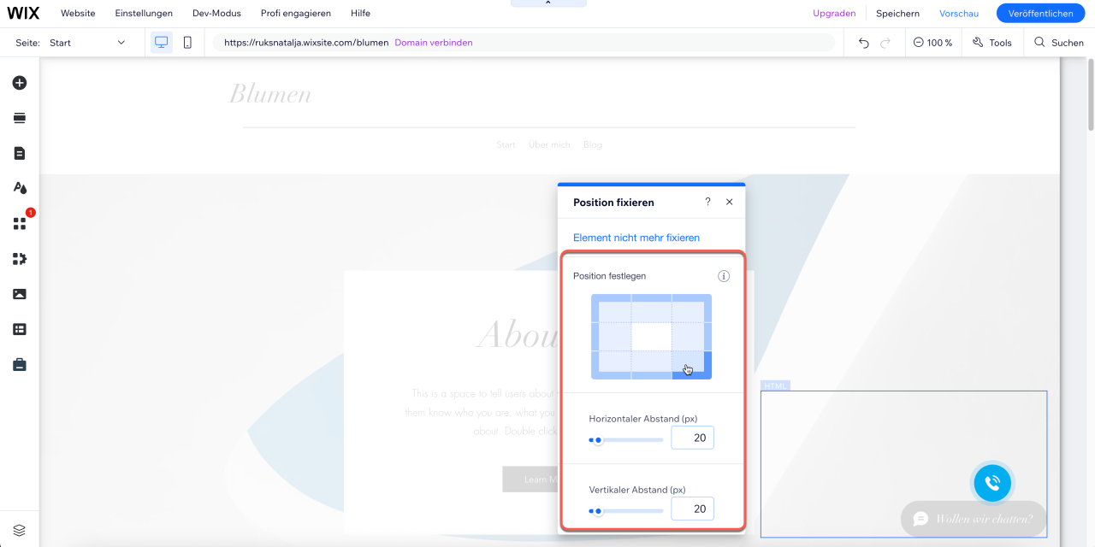Click the Redo arrow
The height and width of the screenshot is (547, 1095).
click(885, 43)
